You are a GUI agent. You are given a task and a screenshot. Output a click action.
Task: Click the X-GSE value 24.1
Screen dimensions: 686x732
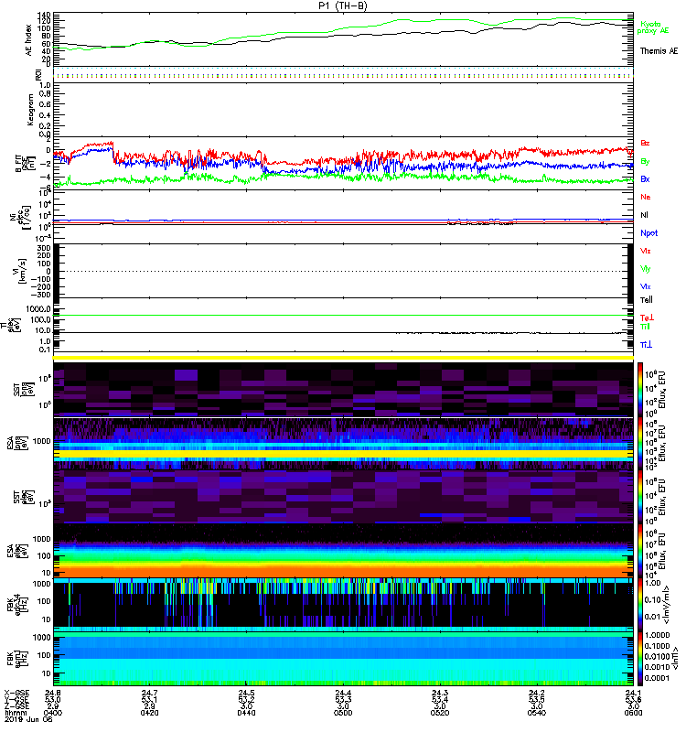pos(633,693)
